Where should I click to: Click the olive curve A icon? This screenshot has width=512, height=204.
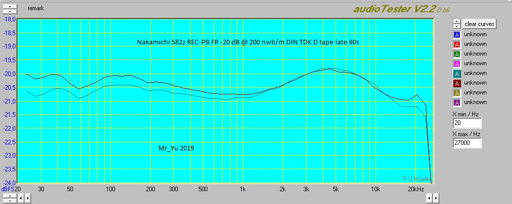click(x=457, y=93)
